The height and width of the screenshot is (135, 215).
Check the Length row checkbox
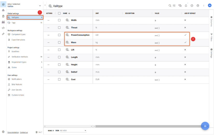point(59,57)
